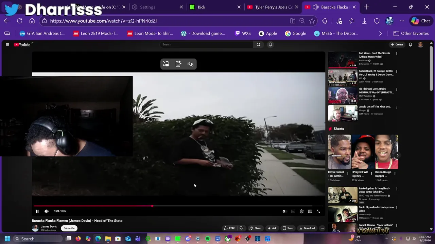Open browser extensions puzzle icon
The height and width of the screenshot is (244, 435).
coord(325,21)
